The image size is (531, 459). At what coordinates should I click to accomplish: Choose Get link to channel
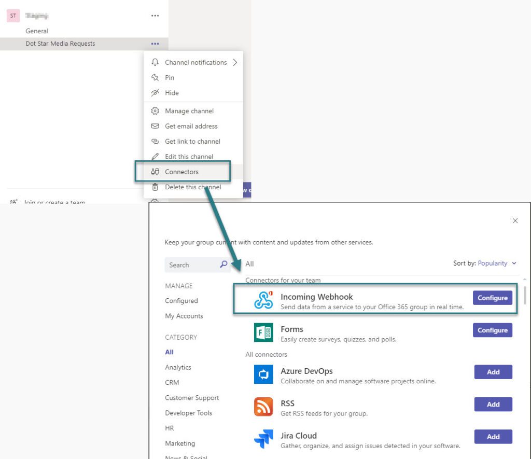(193, 141)
